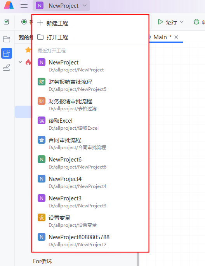
Task: Toggle the green record radio button
Action: 24,22
